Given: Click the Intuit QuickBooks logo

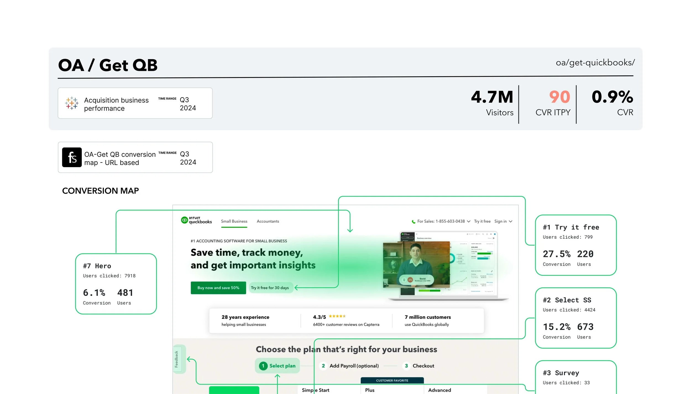Looking at the screenshot, I should [x=196, y=220].
